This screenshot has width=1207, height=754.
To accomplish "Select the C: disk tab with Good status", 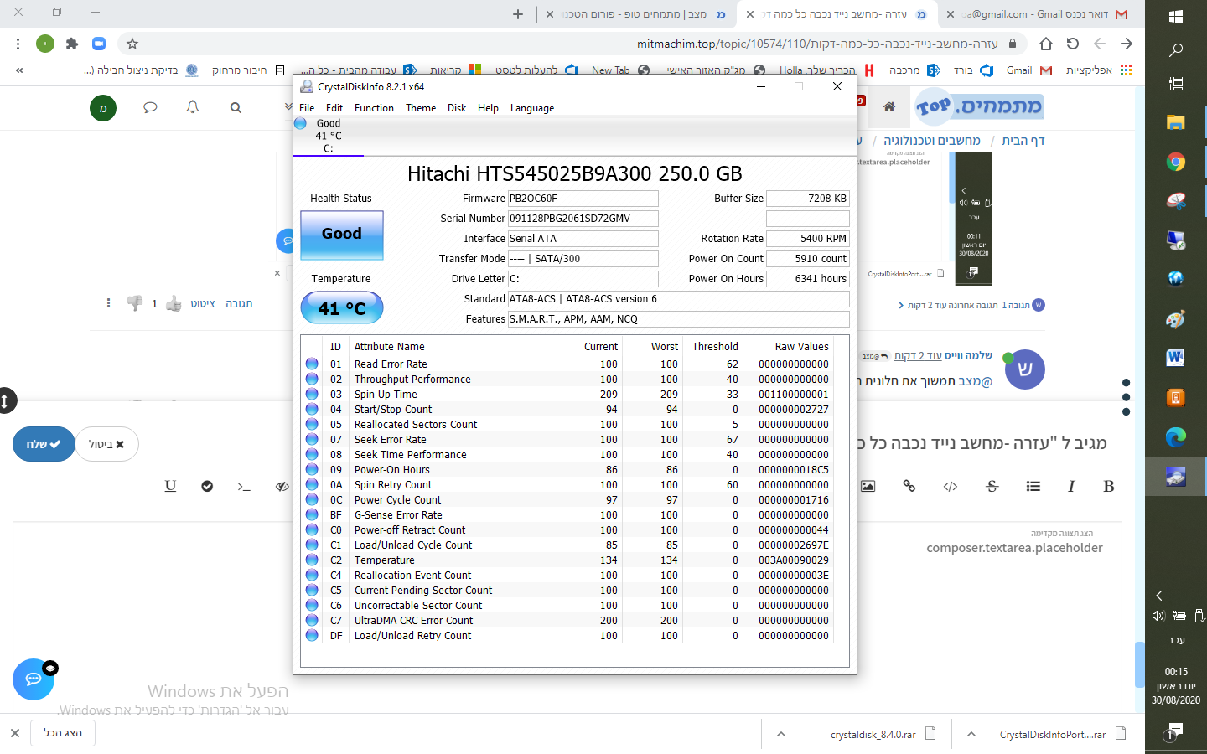I will click(x=329, y=136).
